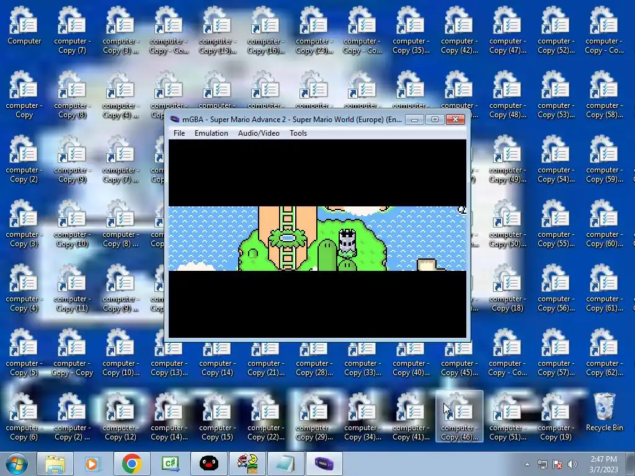Open the File menu in mGBA

[x=179, y=133]
